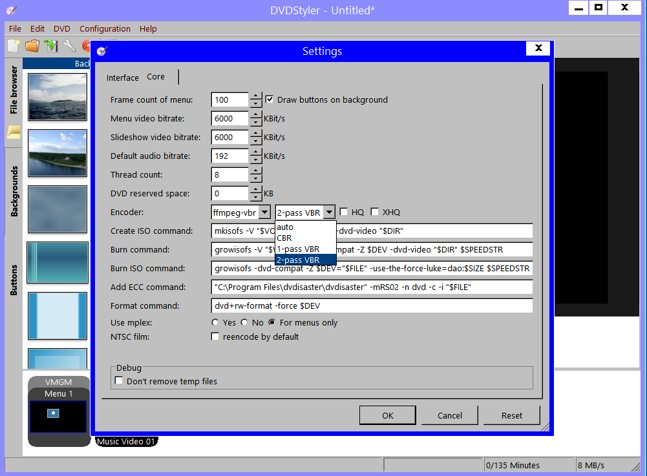647x476 pixels.
Task: Enable Draw buttons on background checkbox
Action: [270, 99]
